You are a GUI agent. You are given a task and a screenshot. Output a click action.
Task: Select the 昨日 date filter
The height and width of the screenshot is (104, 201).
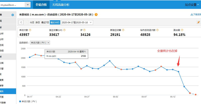point(38,22)
